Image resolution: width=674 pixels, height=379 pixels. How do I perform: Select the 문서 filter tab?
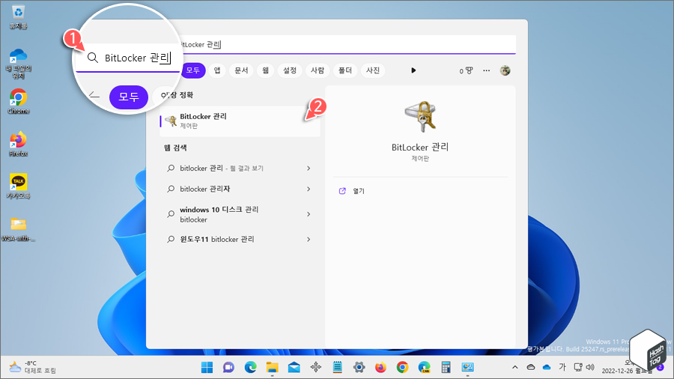[241, 70]
